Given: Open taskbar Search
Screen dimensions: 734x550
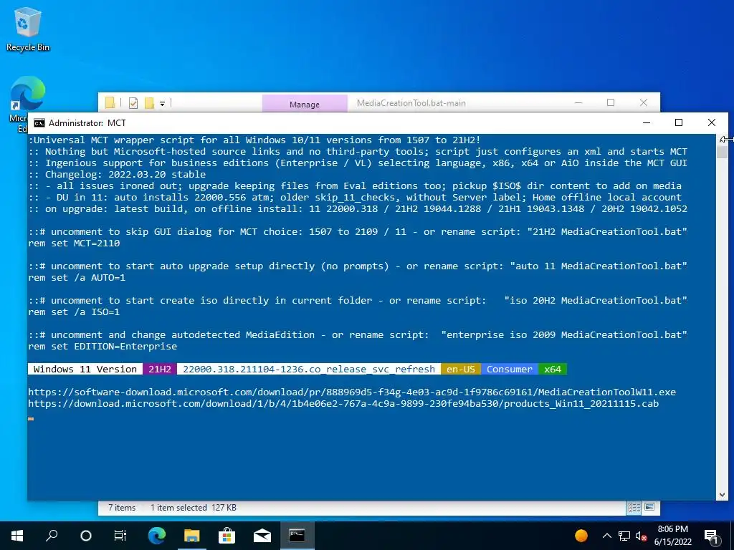Looking at the screenshot, I should tap(52, 536).
